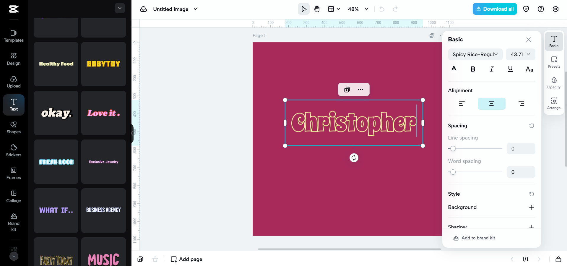The width and height of the screenshot is (567, 266).
Task: Click the redo arrow
Action: pos(395,9)
